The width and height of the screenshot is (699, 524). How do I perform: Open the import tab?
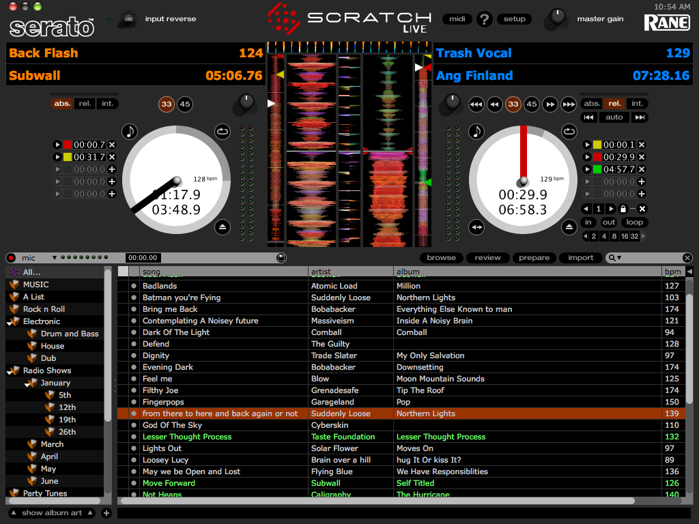click(x=580, y=258)
